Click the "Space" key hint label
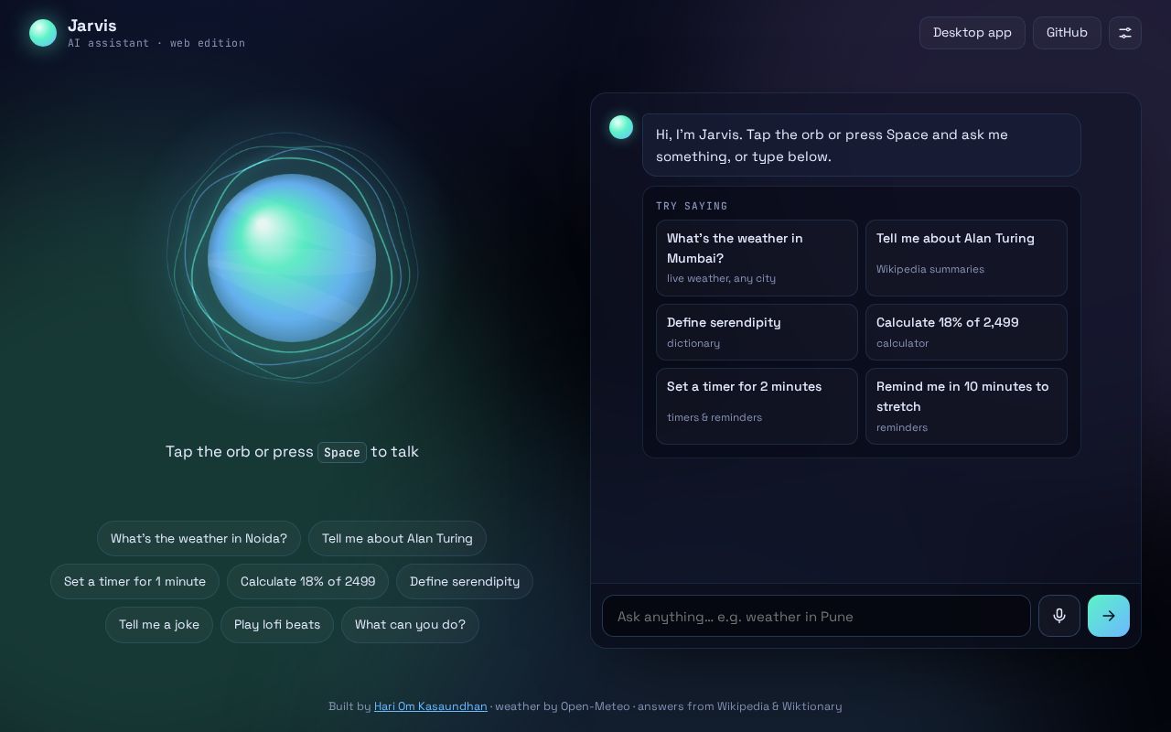This screenshot has height=732, width=1171. 342,452
